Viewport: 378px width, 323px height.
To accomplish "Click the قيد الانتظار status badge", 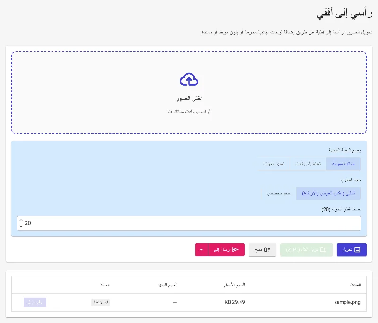I will coord(100,302).
